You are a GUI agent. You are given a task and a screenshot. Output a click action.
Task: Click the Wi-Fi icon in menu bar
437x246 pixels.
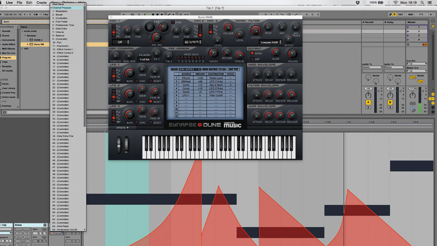[x=395, y=3]
